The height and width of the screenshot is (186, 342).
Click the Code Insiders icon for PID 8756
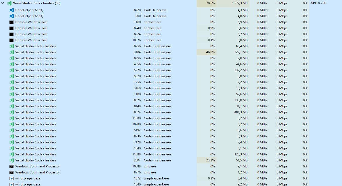[x=11, y=46]
